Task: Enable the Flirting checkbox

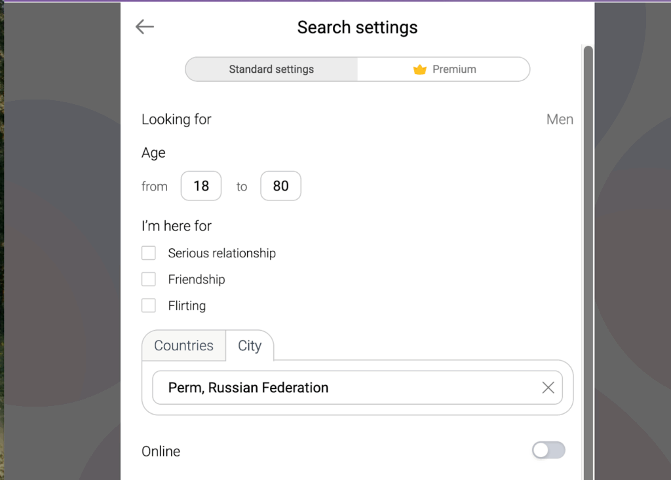Action: click(x=149, y=306)
